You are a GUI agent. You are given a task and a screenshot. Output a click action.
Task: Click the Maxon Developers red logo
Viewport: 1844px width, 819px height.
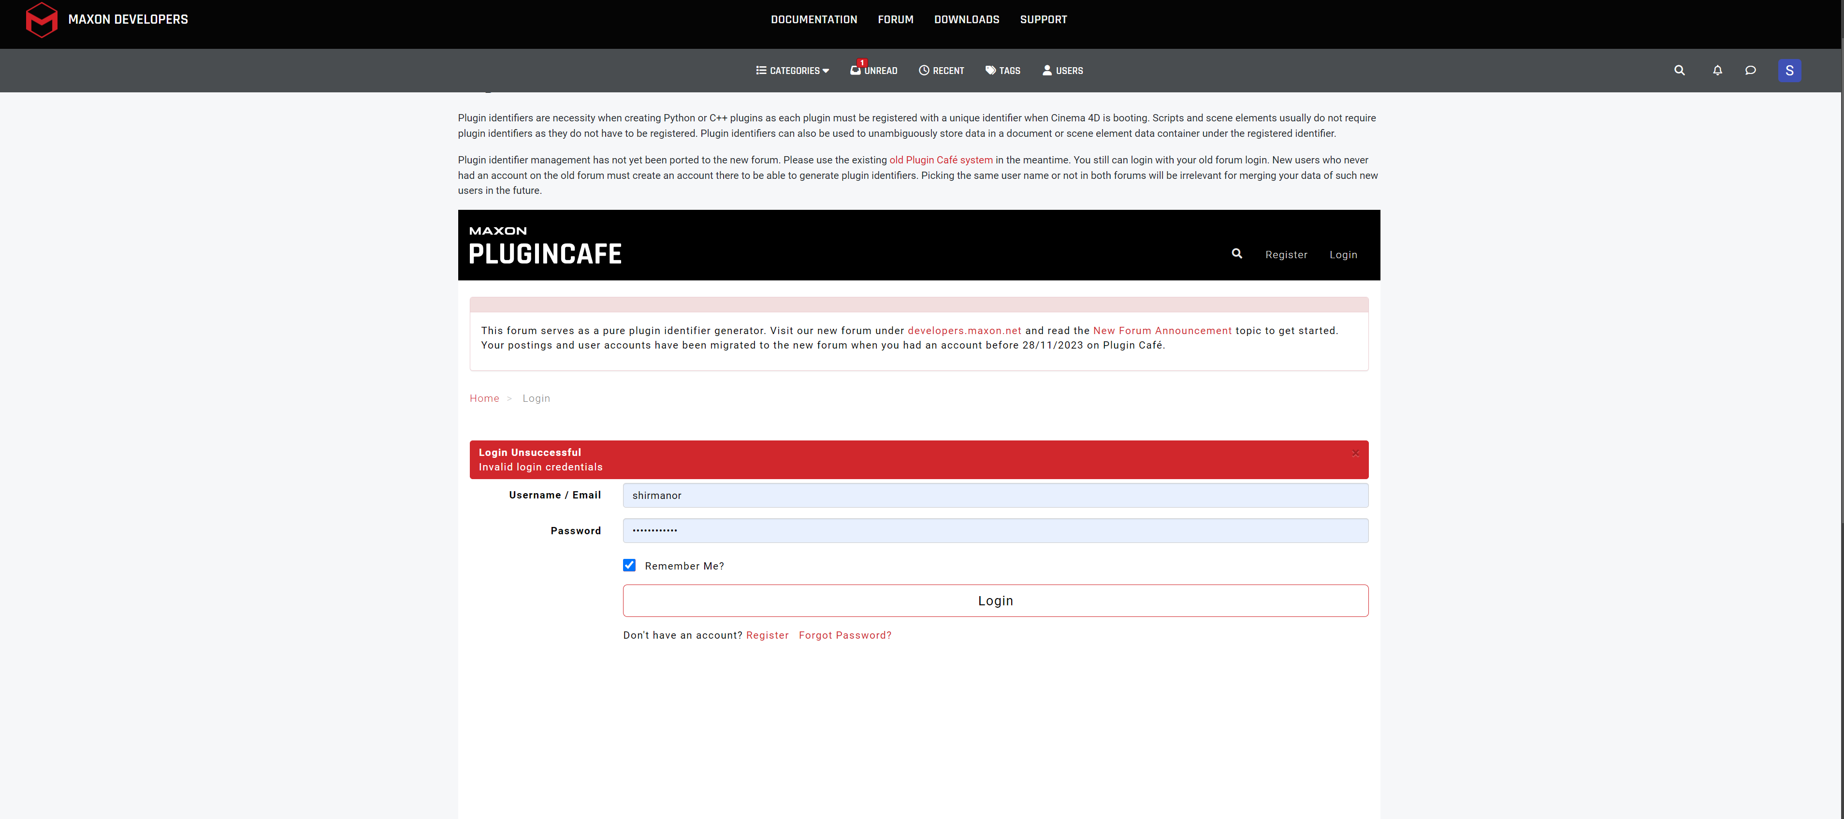coord(42,20)
